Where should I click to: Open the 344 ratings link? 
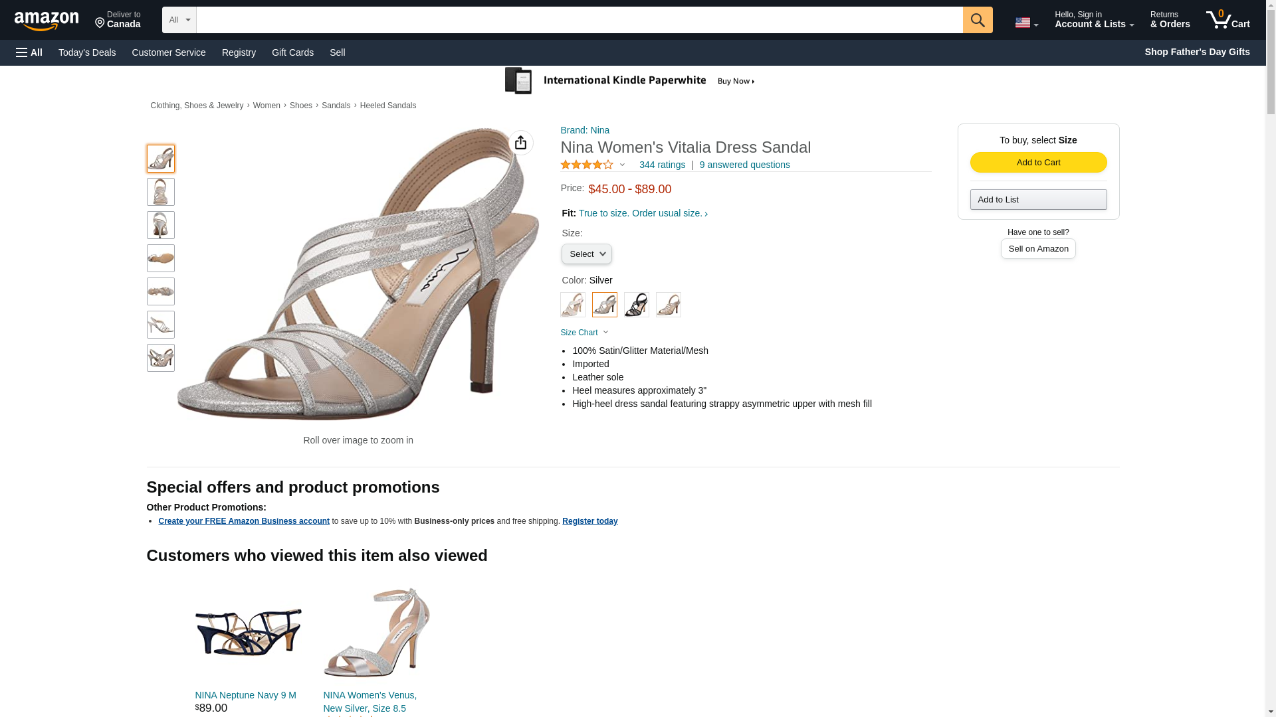[x=662, y=165]
